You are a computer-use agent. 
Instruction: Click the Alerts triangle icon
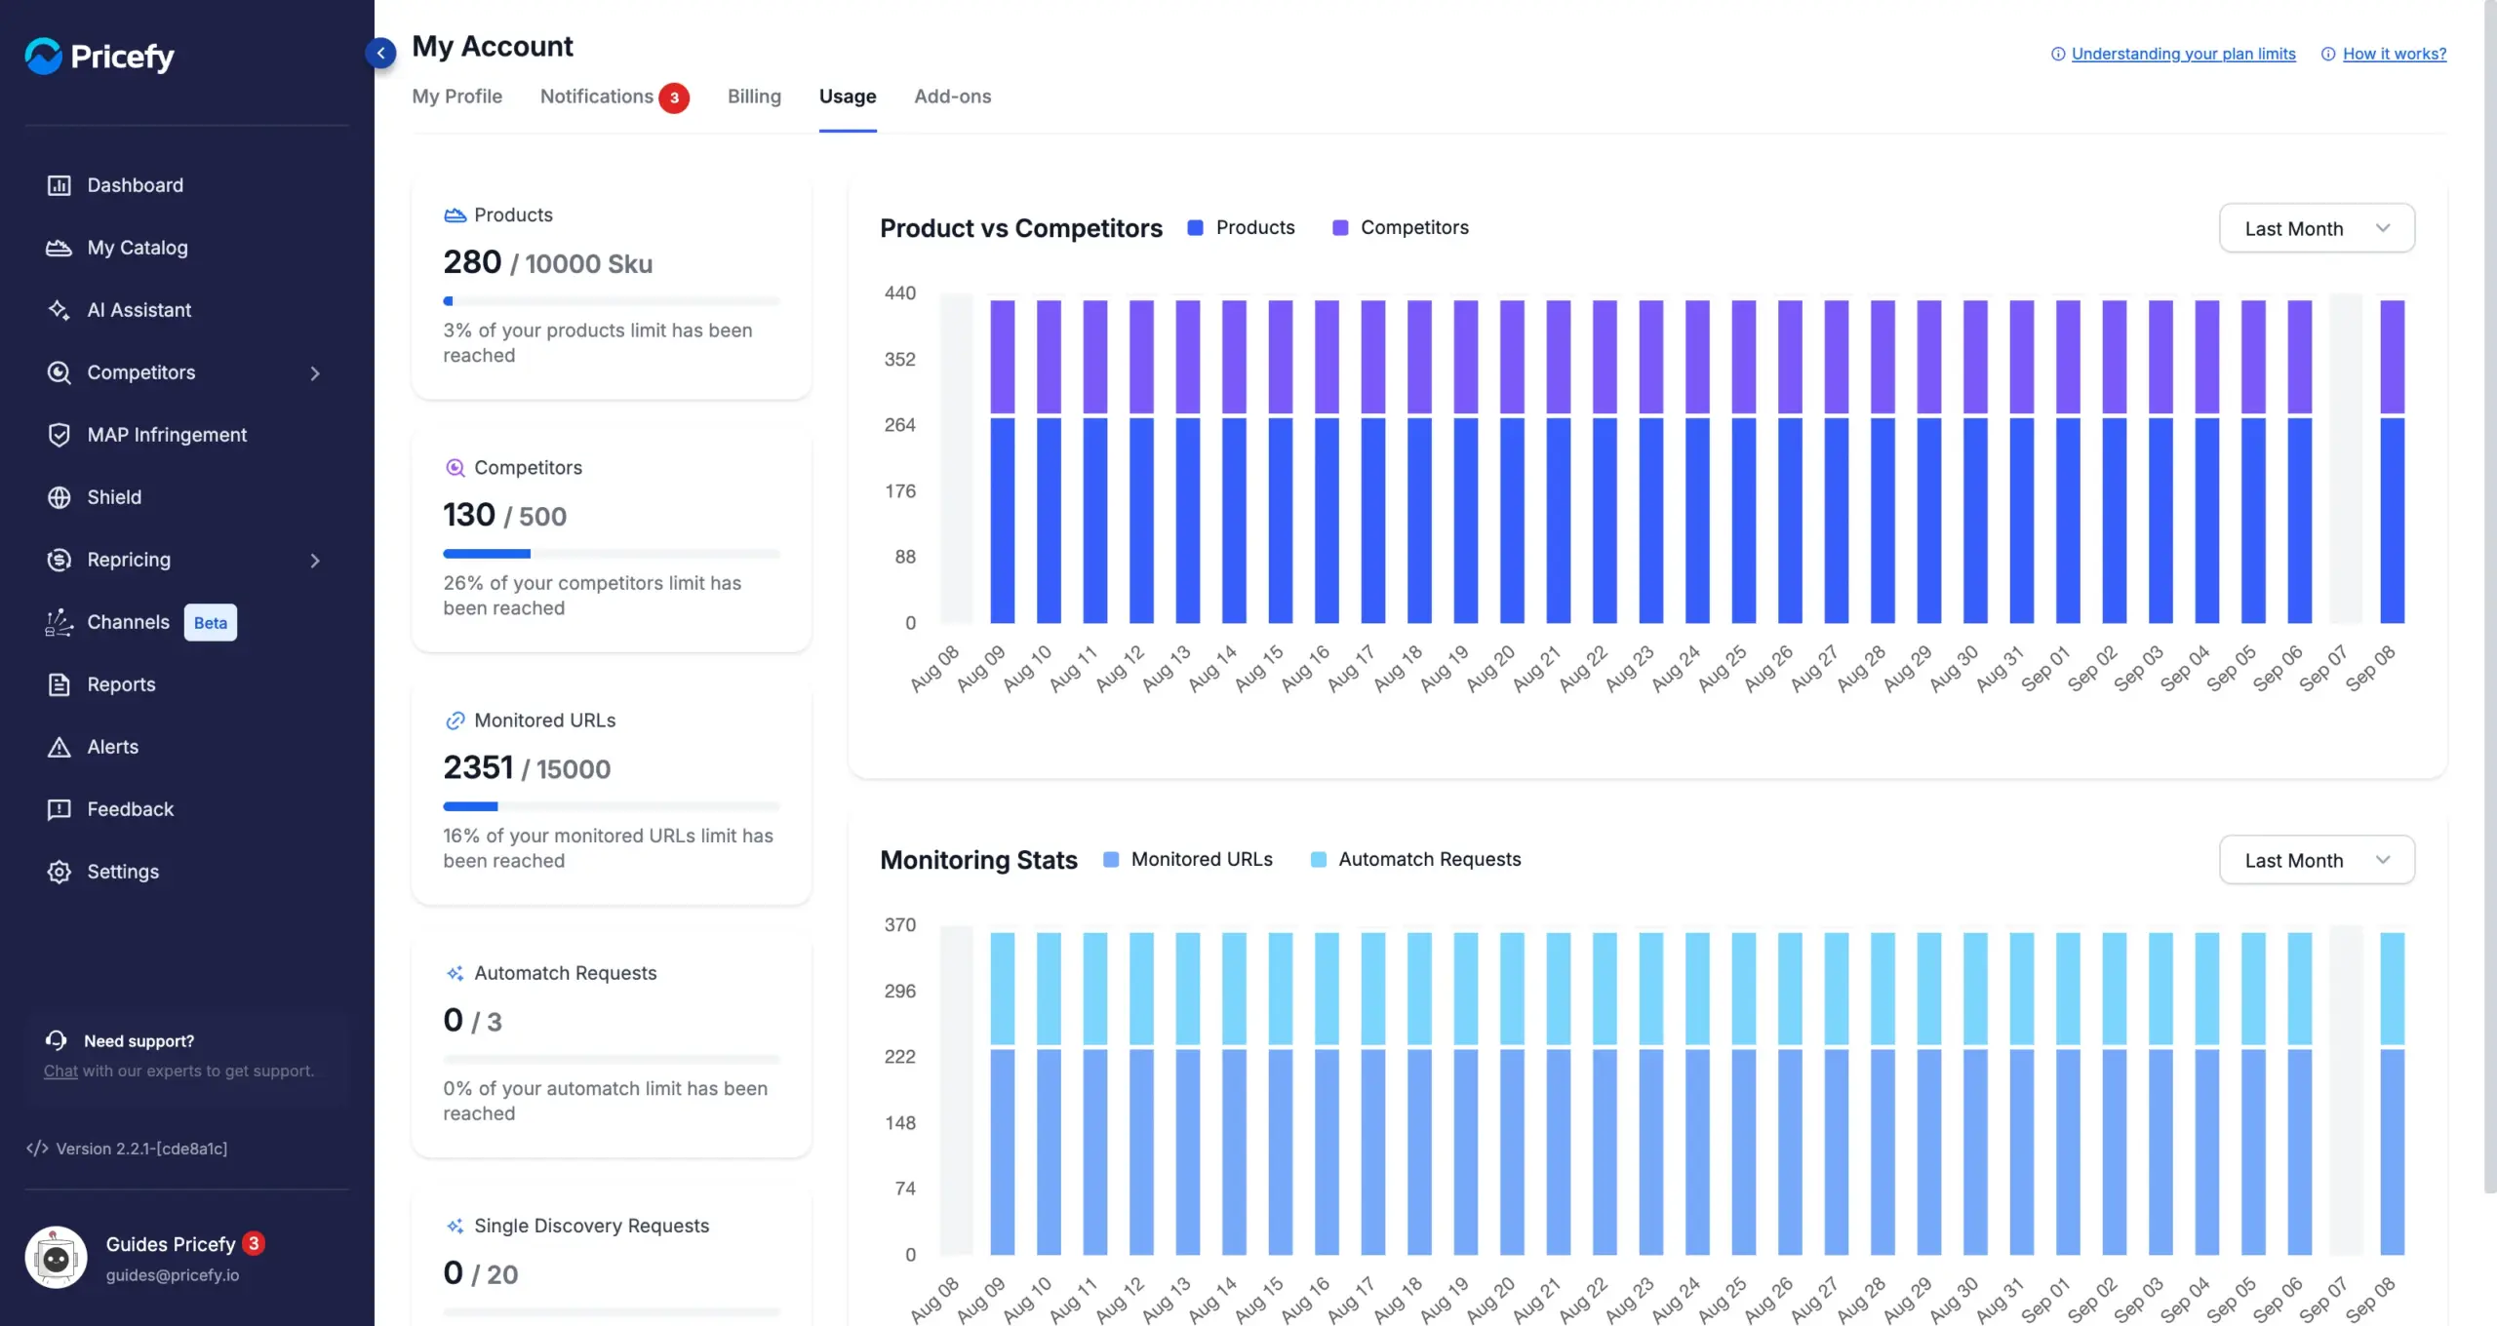click(x=59, y=747)
